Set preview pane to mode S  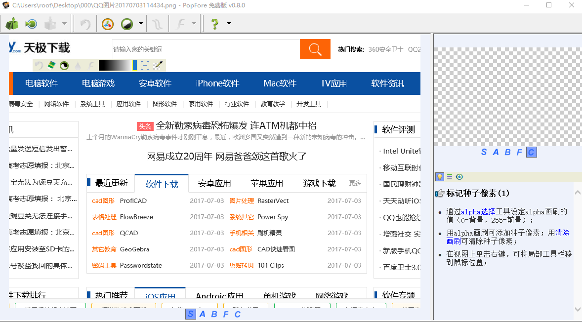tap(484, 152)
